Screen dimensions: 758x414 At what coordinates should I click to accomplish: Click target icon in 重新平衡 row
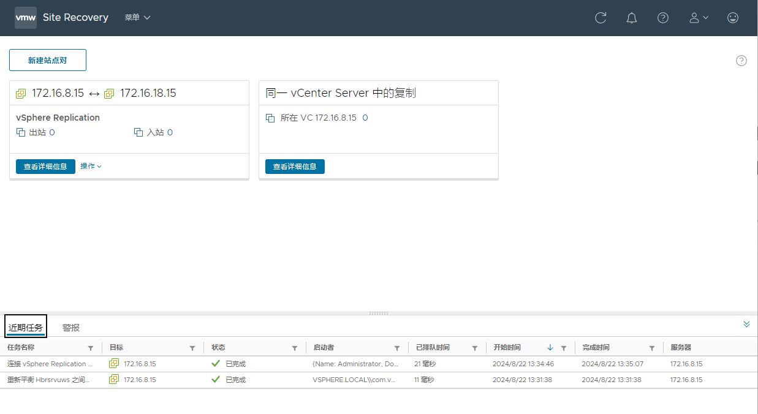pyautogui.click(x=114, y=380)
